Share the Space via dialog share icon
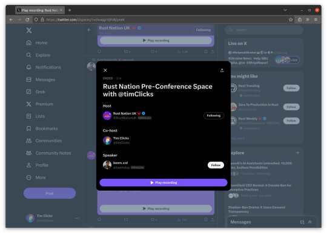This screenshot has width=327, height=234. (222, 70)
